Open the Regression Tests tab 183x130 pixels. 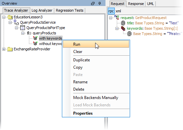point(70,10)
